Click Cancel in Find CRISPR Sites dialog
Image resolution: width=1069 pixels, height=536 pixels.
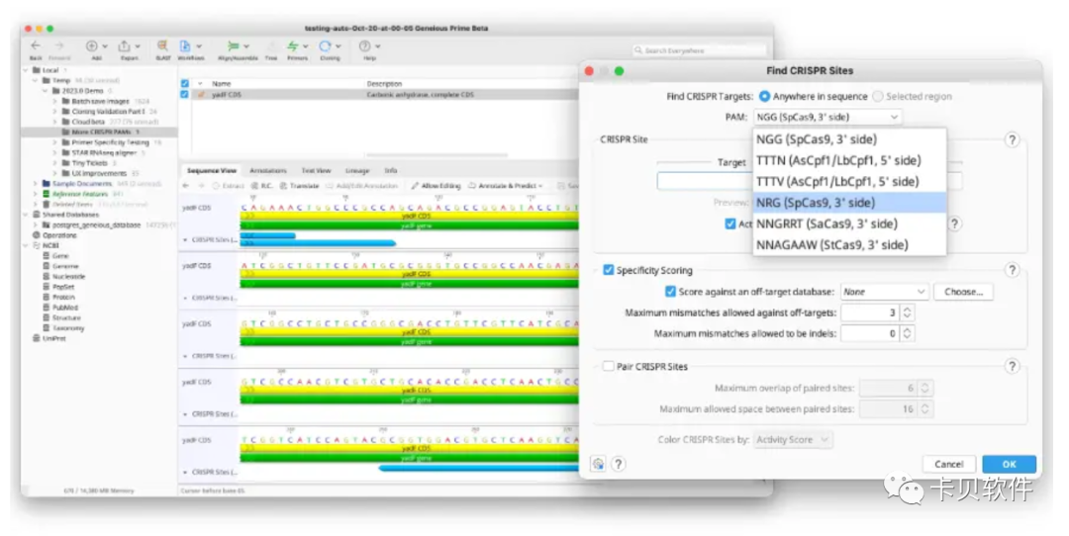coord(949,464)
